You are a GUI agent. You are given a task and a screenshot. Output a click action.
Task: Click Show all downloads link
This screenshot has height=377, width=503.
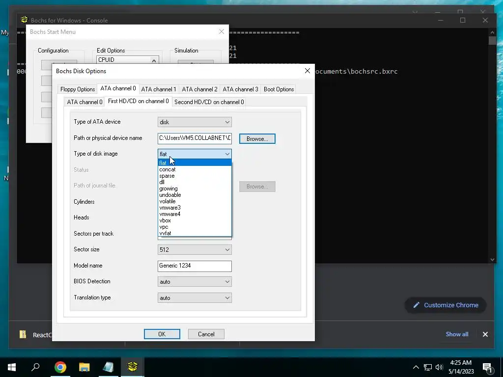457,334
